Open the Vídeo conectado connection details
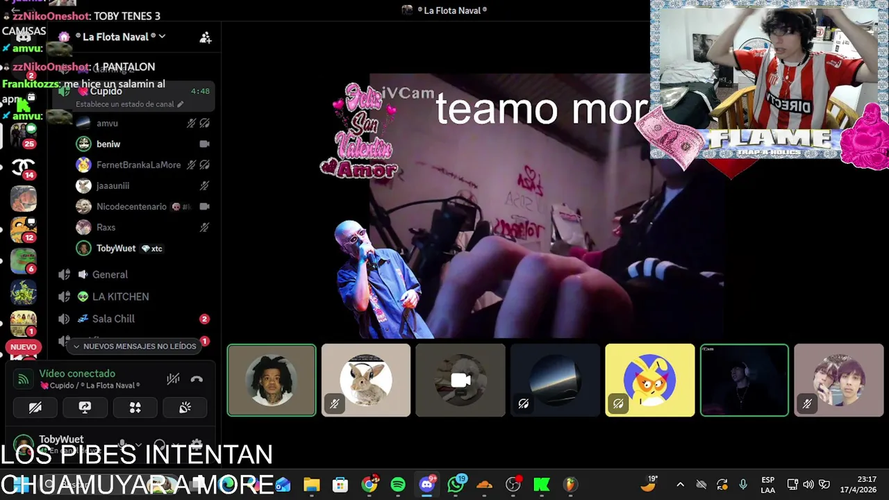 click(x=77, y=374)
